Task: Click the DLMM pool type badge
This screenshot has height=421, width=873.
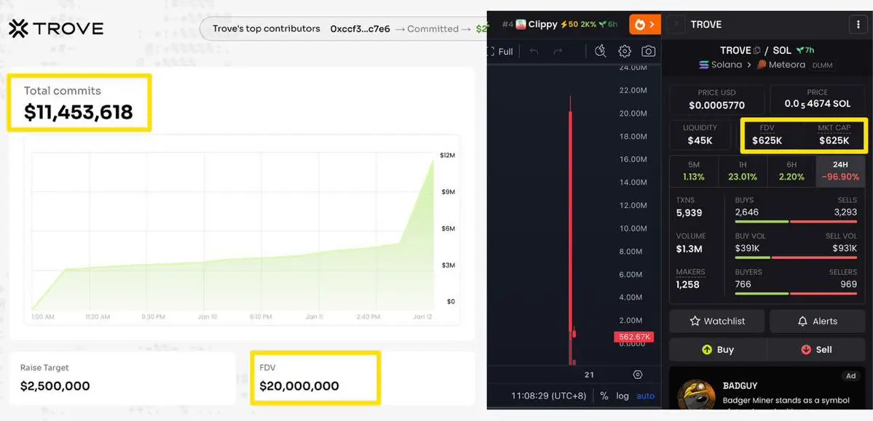Action: pyautogui.click(x=821, y=65)
